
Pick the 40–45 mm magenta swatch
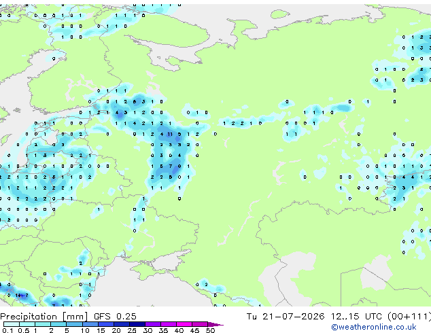click(x=184, y=324)
